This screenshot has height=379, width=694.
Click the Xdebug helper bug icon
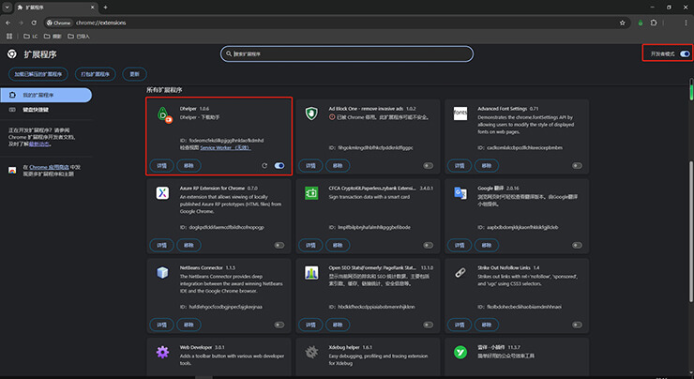click(311, 352)
